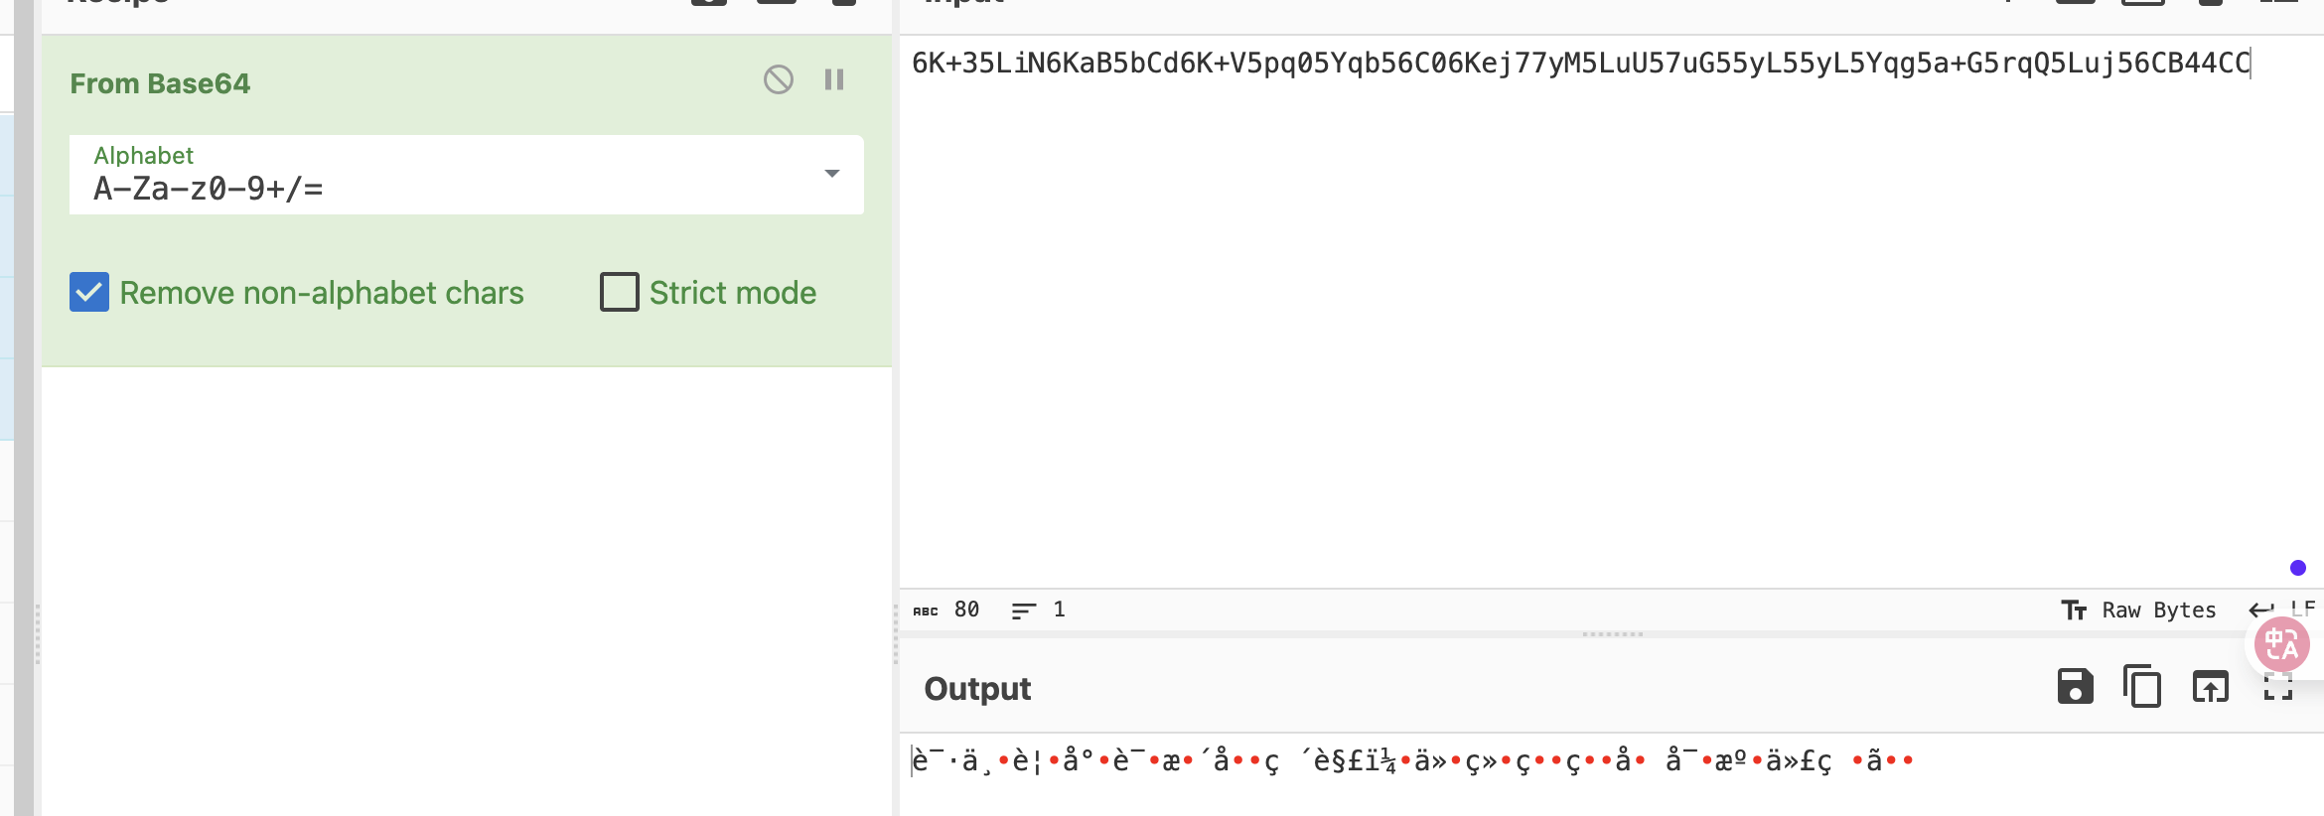Uncheck Remove non-alphabet chars
The image size is (2324, 816).
click(89, 293)
